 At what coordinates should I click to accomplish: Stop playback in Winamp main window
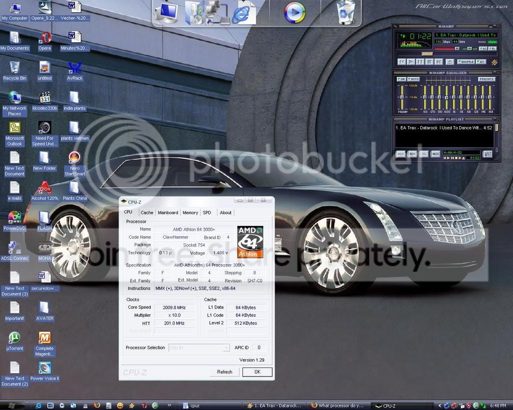(x=429, y=62)
